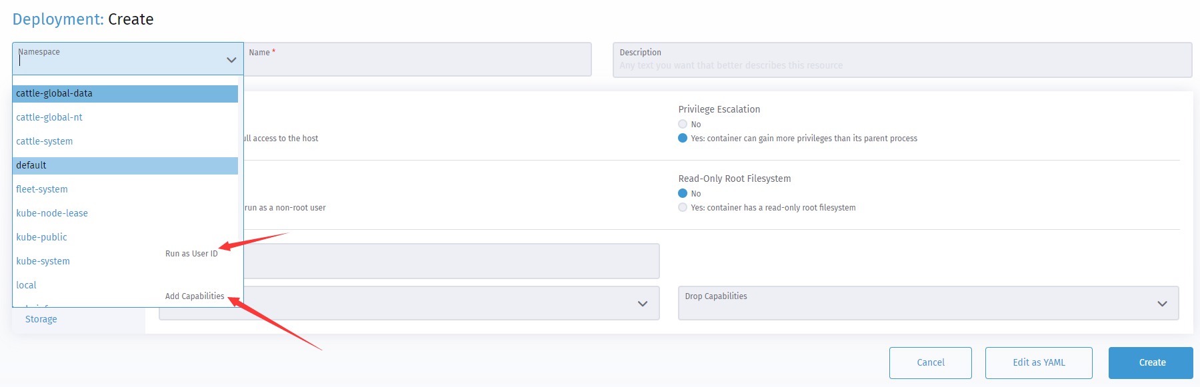Focus the Name input field

(x=417, y=59)
